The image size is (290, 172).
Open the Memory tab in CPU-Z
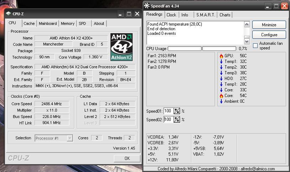click(68, 23)
